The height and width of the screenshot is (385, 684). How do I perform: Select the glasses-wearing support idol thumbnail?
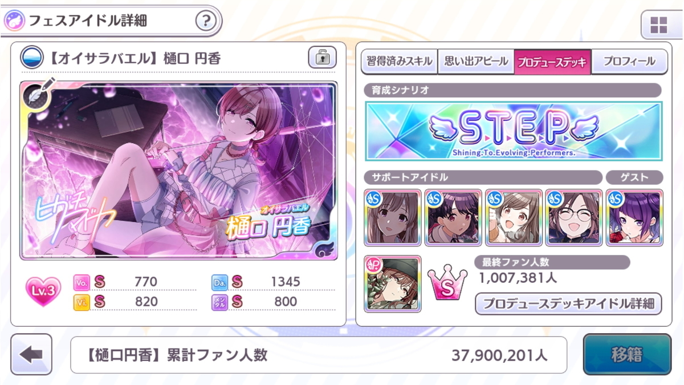pyautogui.click(x=573, y=217)
